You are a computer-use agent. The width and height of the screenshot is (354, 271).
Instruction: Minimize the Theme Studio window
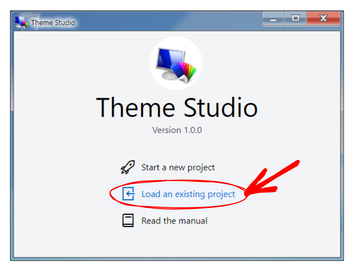273,18
